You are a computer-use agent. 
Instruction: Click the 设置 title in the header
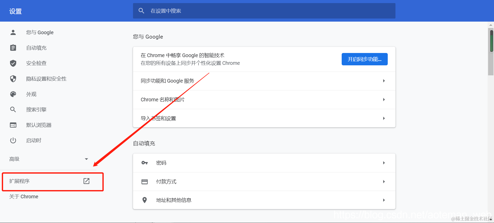pyautogui.click(x=15, y=11)
